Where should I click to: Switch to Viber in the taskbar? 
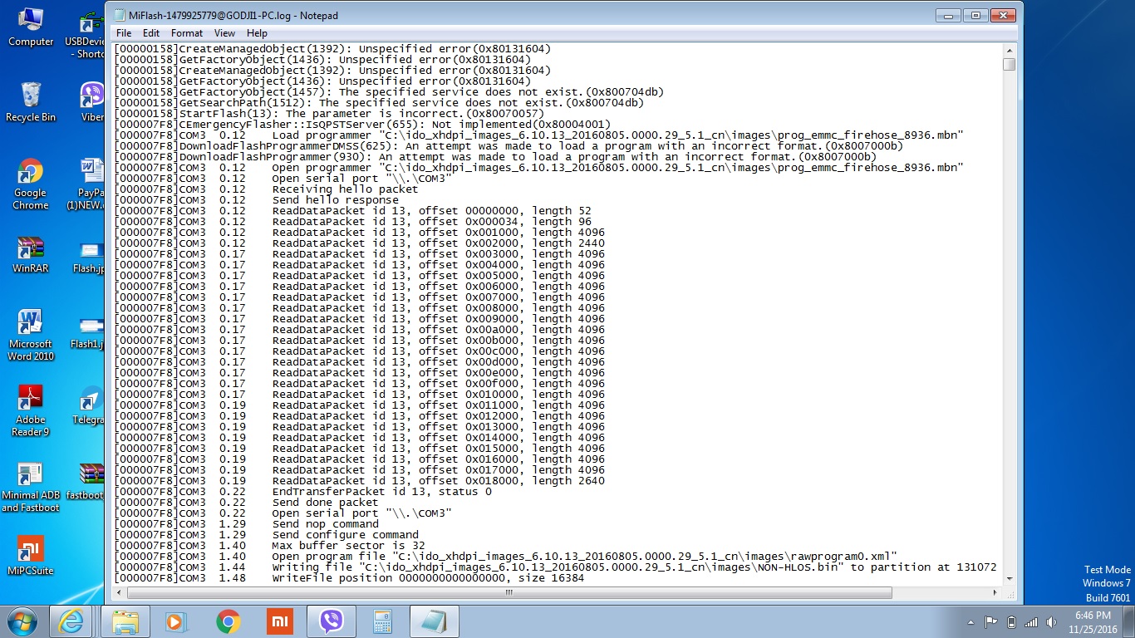pyautogui.click(x=332, y=621)
